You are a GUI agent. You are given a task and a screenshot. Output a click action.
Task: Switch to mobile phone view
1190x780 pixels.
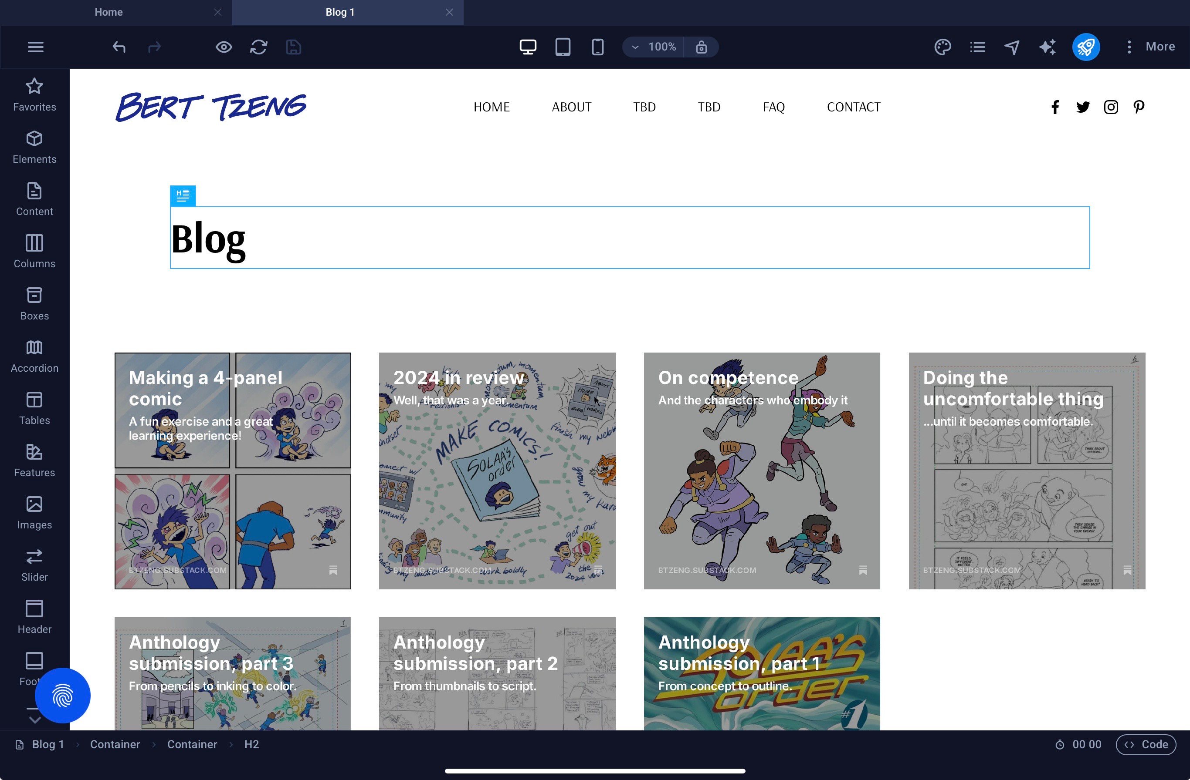coord(597,47)
